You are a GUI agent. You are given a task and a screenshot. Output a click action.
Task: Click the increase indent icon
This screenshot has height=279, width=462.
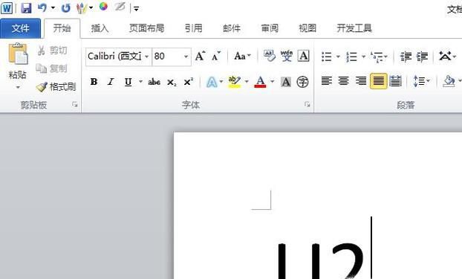click(422, 57)
